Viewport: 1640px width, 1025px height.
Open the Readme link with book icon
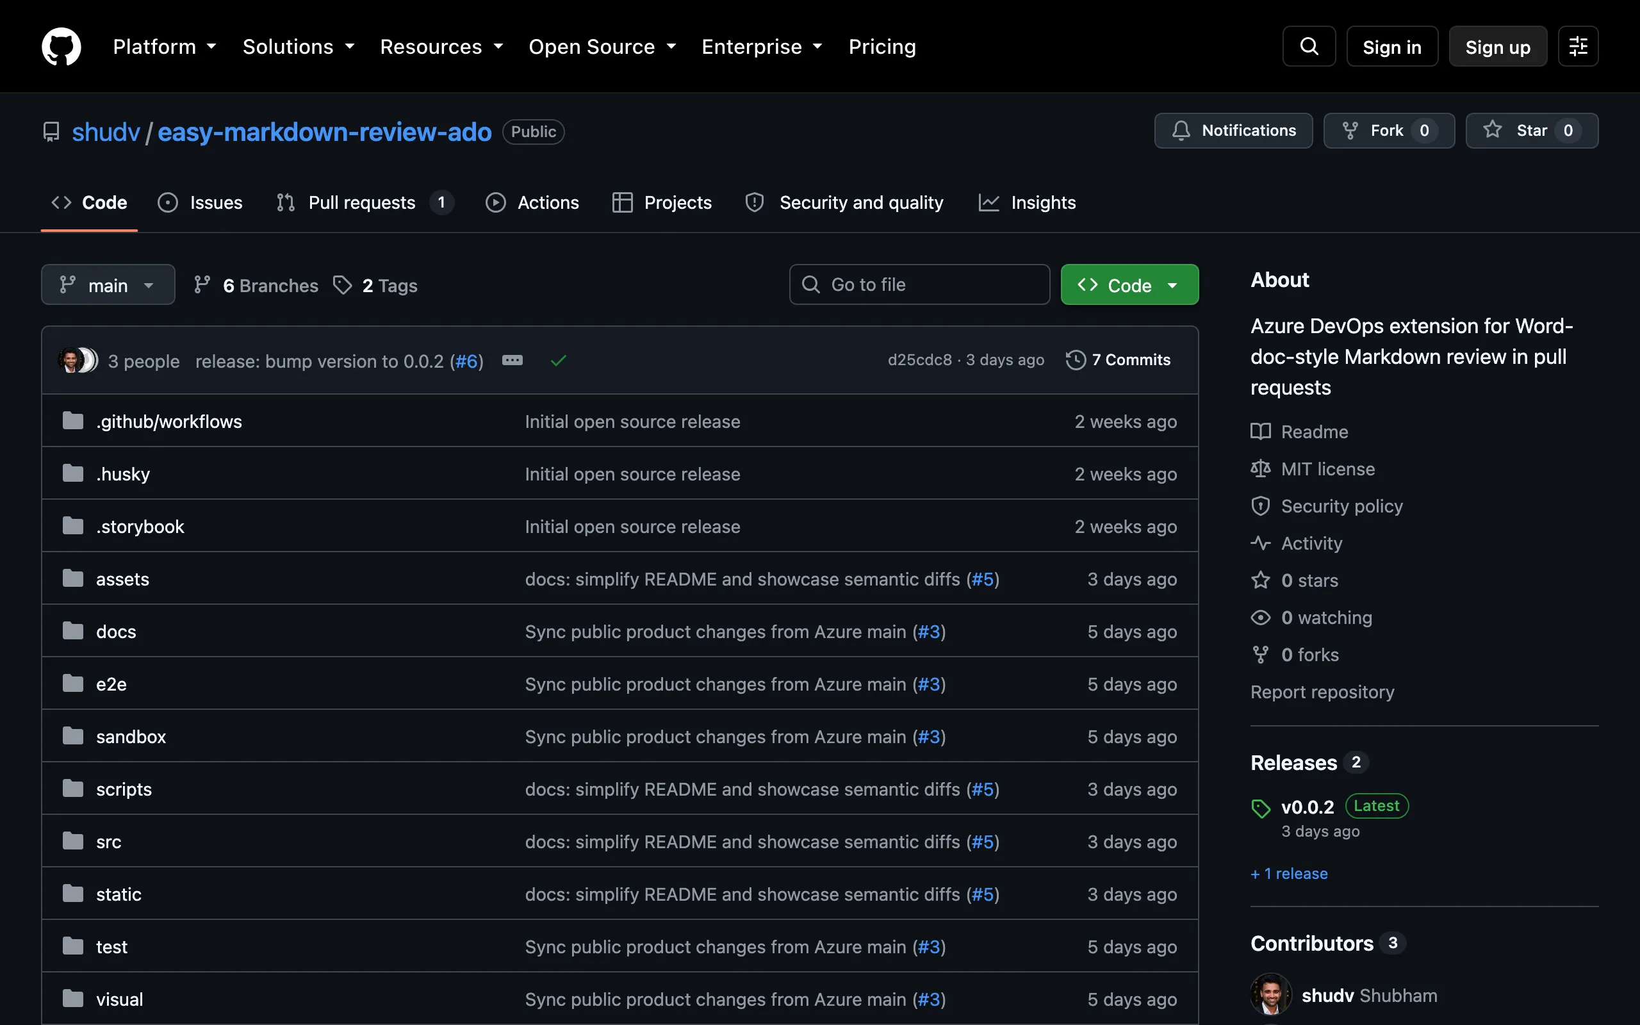[x=1299, y=432]
